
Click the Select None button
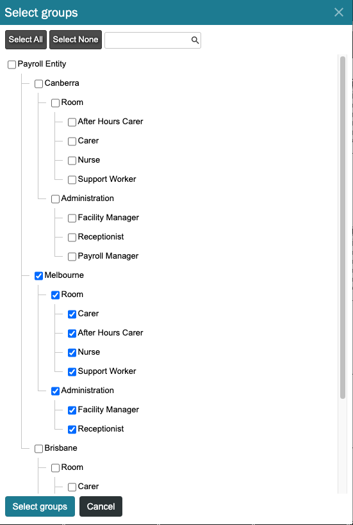coord(76,40)
